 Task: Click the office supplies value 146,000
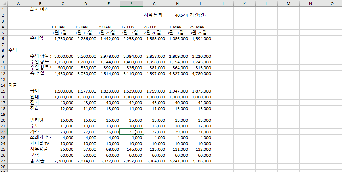tap(131, 149)
